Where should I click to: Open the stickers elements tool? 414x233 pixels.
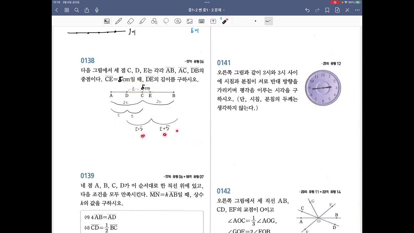tap(178, 21)
